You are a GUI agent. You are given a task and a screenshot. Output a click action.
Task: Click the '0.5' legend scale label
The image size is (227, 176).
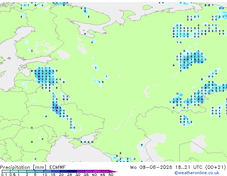pyautogui.click(x=12, y=175)
